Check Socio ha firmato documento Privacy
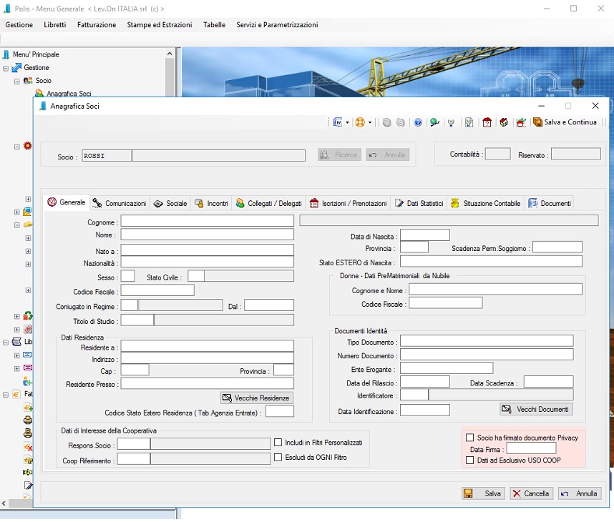 (x=470, y=438)
